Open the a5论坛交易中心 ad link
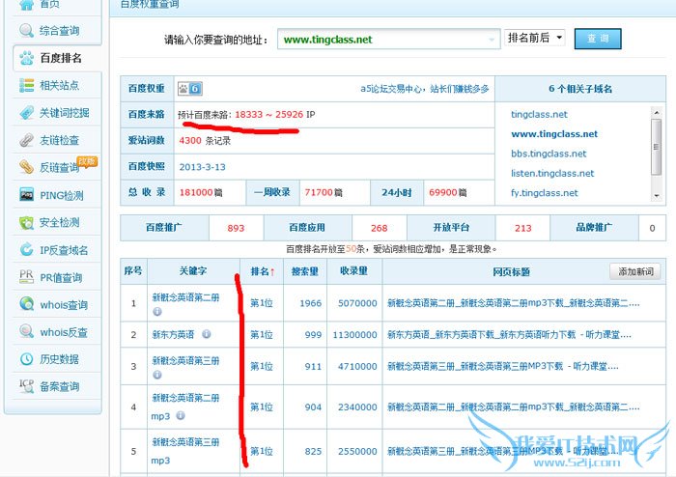This screenshot has width=676, height=477. (x=425, y=89)
